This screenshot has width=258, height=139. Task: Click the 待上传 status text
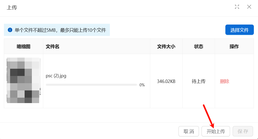click(199, 81)
